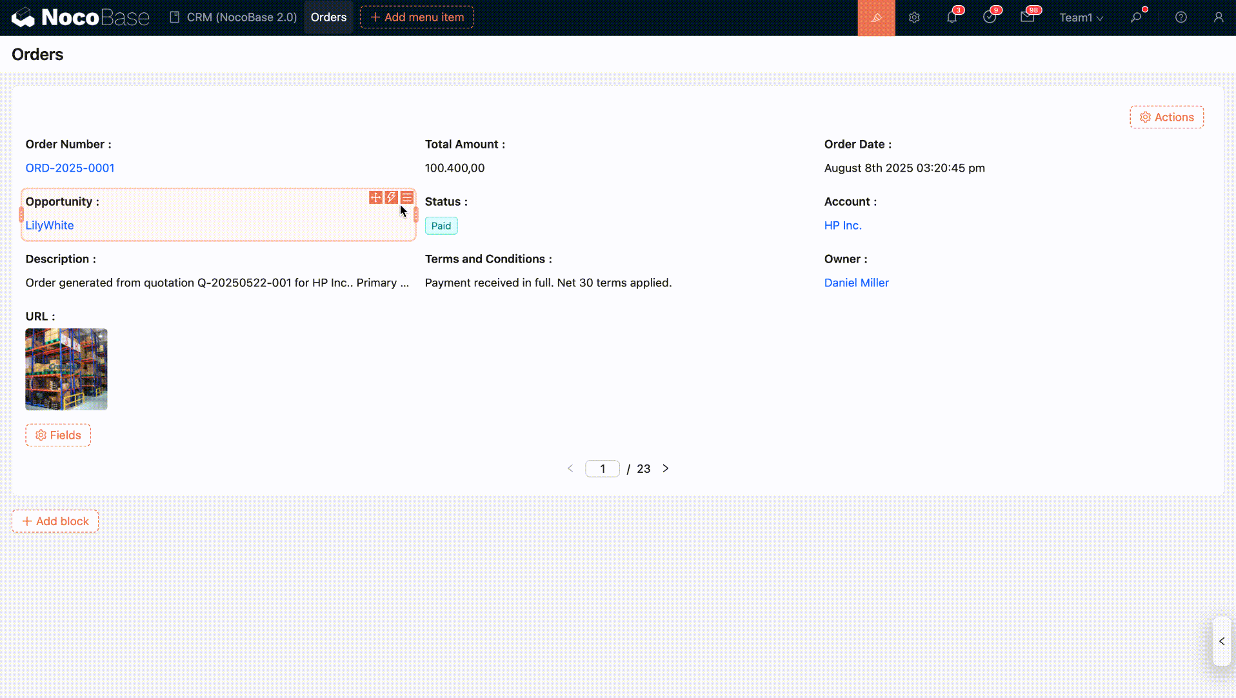Expand the Team1 dropdown
Image resolution: width=1236 pixels, height=698 pixels.
1081,17
